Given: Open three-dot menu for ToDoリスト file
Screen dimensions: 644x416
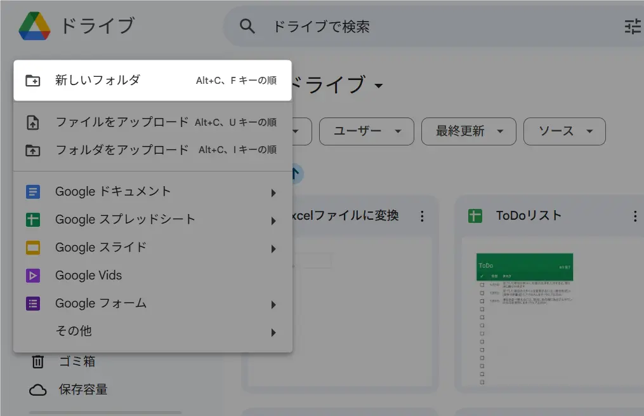Looking at the screenshot, I should coord(634,217).
